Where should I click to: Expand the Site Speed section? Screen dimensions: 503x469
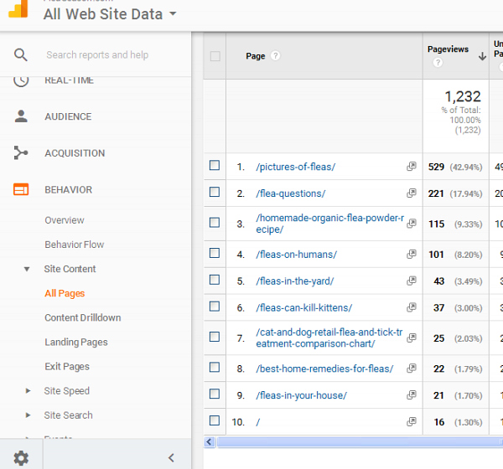29,391
